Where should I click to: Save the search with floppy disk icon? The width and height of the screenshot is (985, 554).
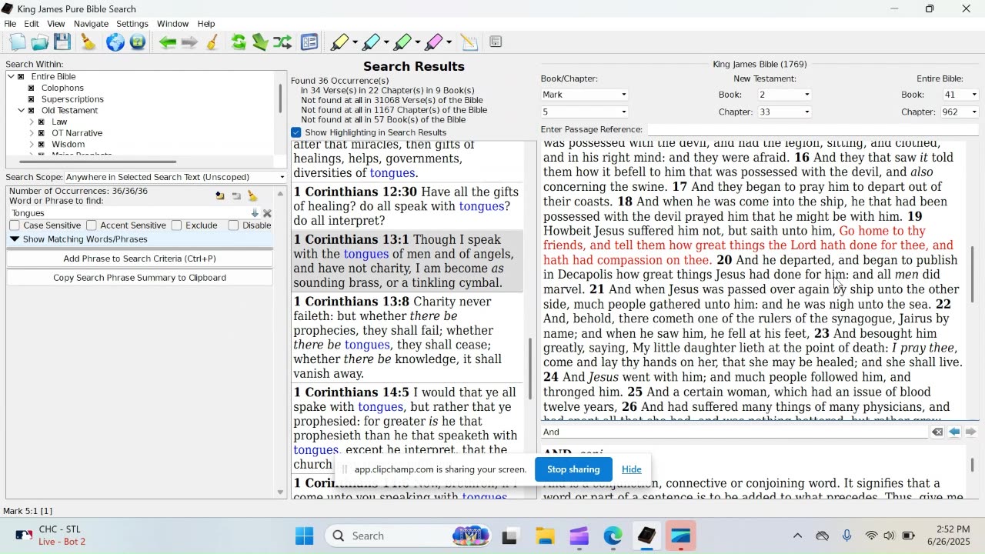coord(62,42)
